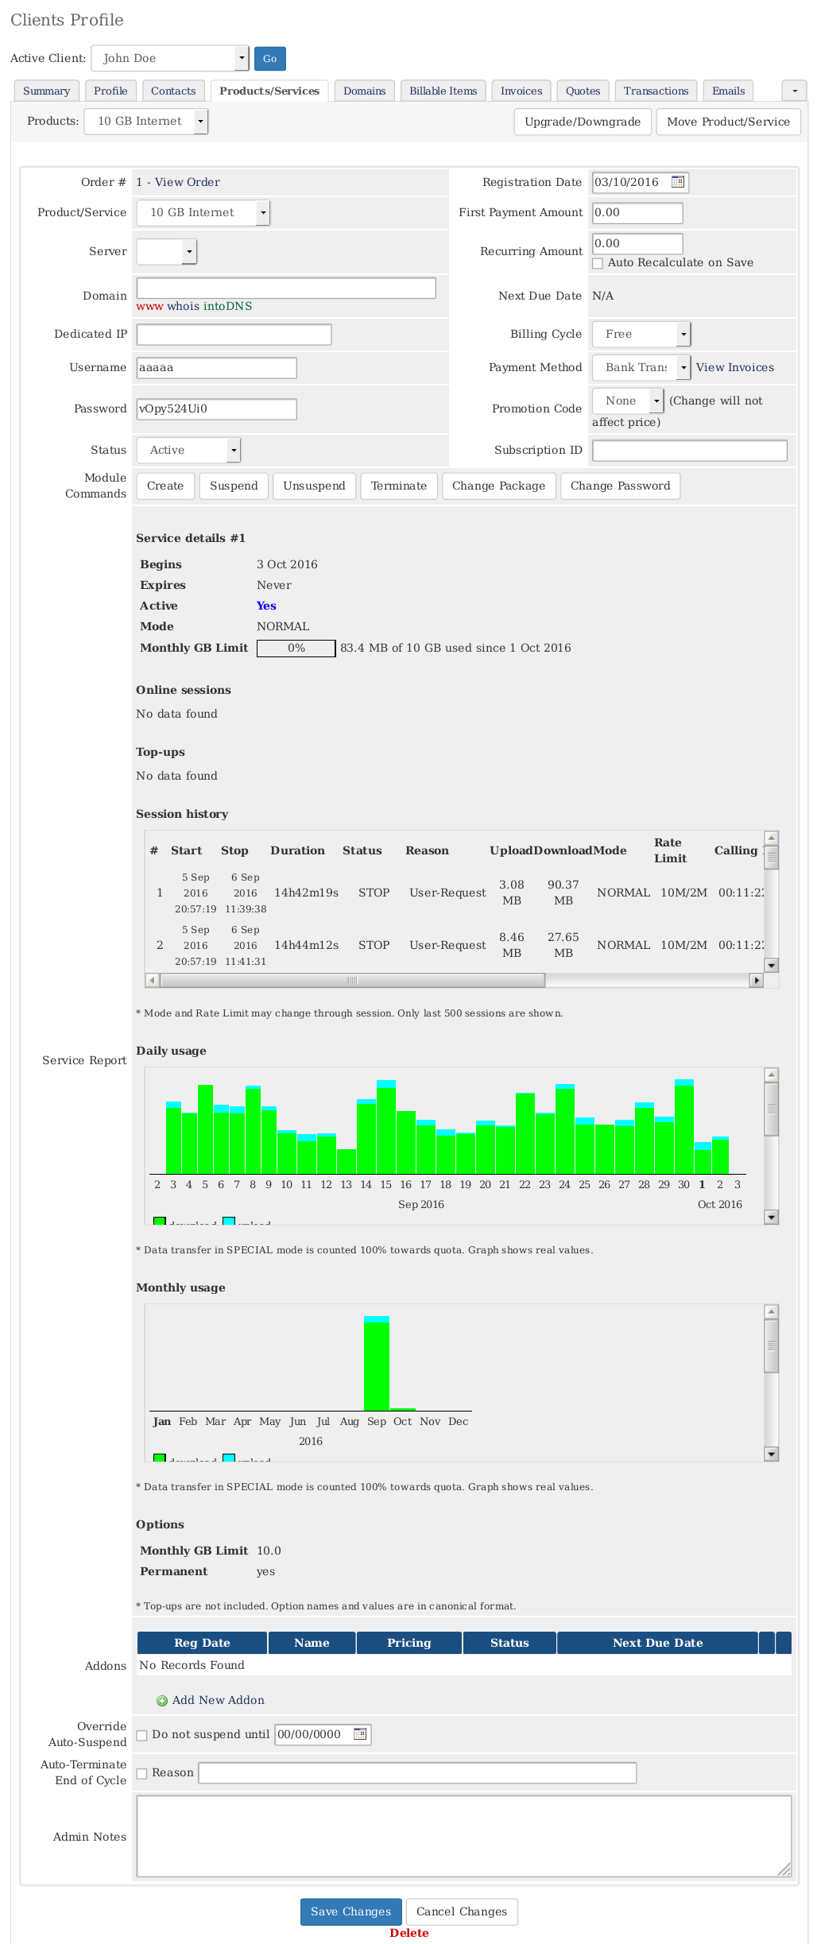Open the Server dropdown

click(x=166, y=251)
